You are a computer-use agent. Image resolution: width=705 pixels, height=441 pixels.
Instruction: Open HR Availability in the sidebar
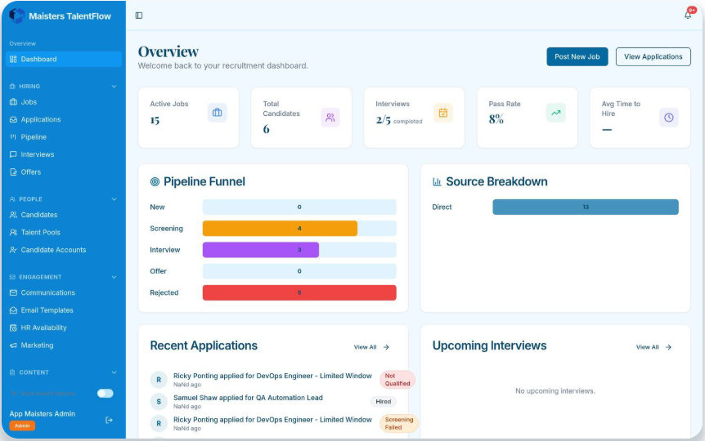click(x=64, y=327)
